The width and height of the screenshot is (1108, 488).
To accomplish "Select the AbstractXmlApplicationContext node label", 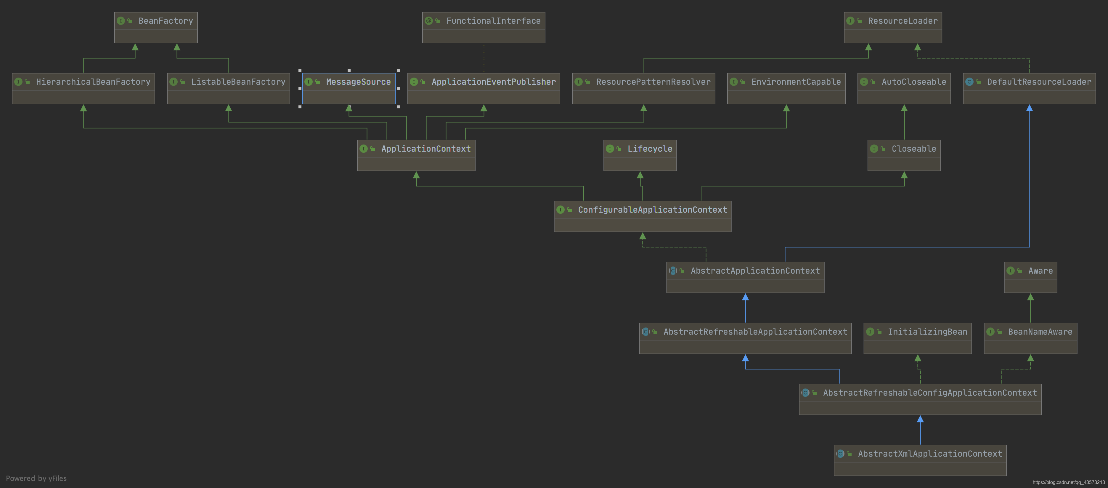I will click(x=930, y=454).
